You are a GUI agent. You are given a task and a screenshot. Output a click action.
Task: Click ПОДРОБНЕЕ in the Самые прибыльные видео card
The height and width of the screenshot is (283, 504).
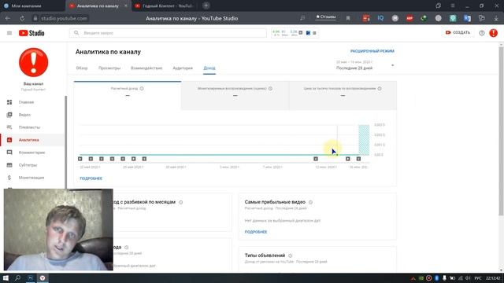click(256, 232)
